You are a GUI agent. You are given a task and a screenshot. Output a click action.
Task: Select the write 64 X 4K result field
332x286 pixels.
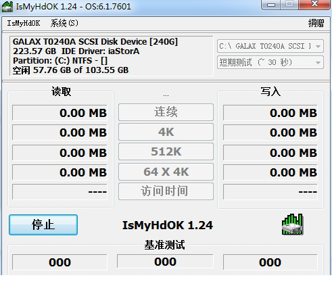[x=270, y=172]
